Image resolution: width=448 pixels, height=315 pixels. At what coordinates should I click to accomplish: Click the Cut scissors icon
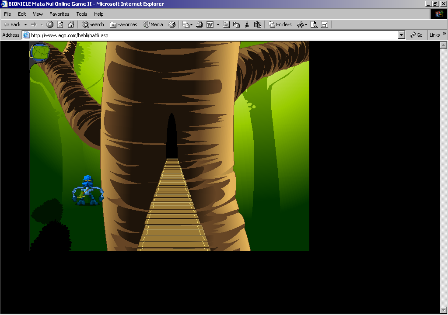247,24
